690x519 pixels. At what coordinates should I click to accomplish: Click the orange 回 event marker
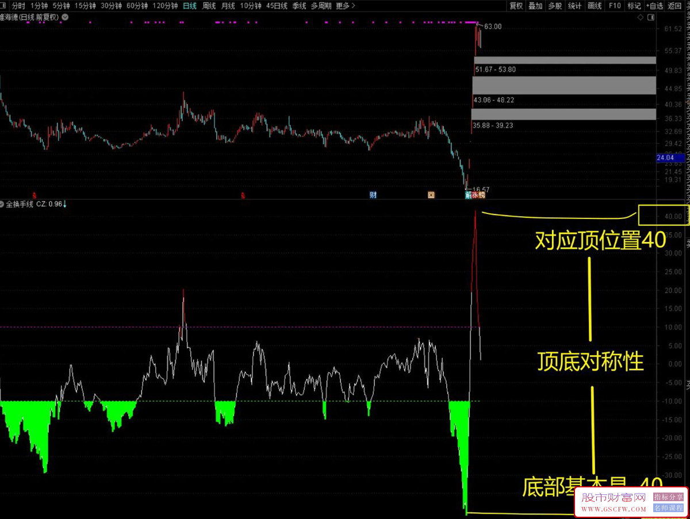431,195
